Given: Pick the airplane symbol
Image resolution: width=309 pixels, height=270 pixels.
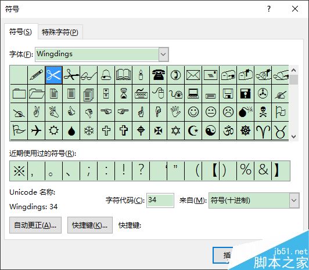Looking at the screenshot, I should coord(37,130).
